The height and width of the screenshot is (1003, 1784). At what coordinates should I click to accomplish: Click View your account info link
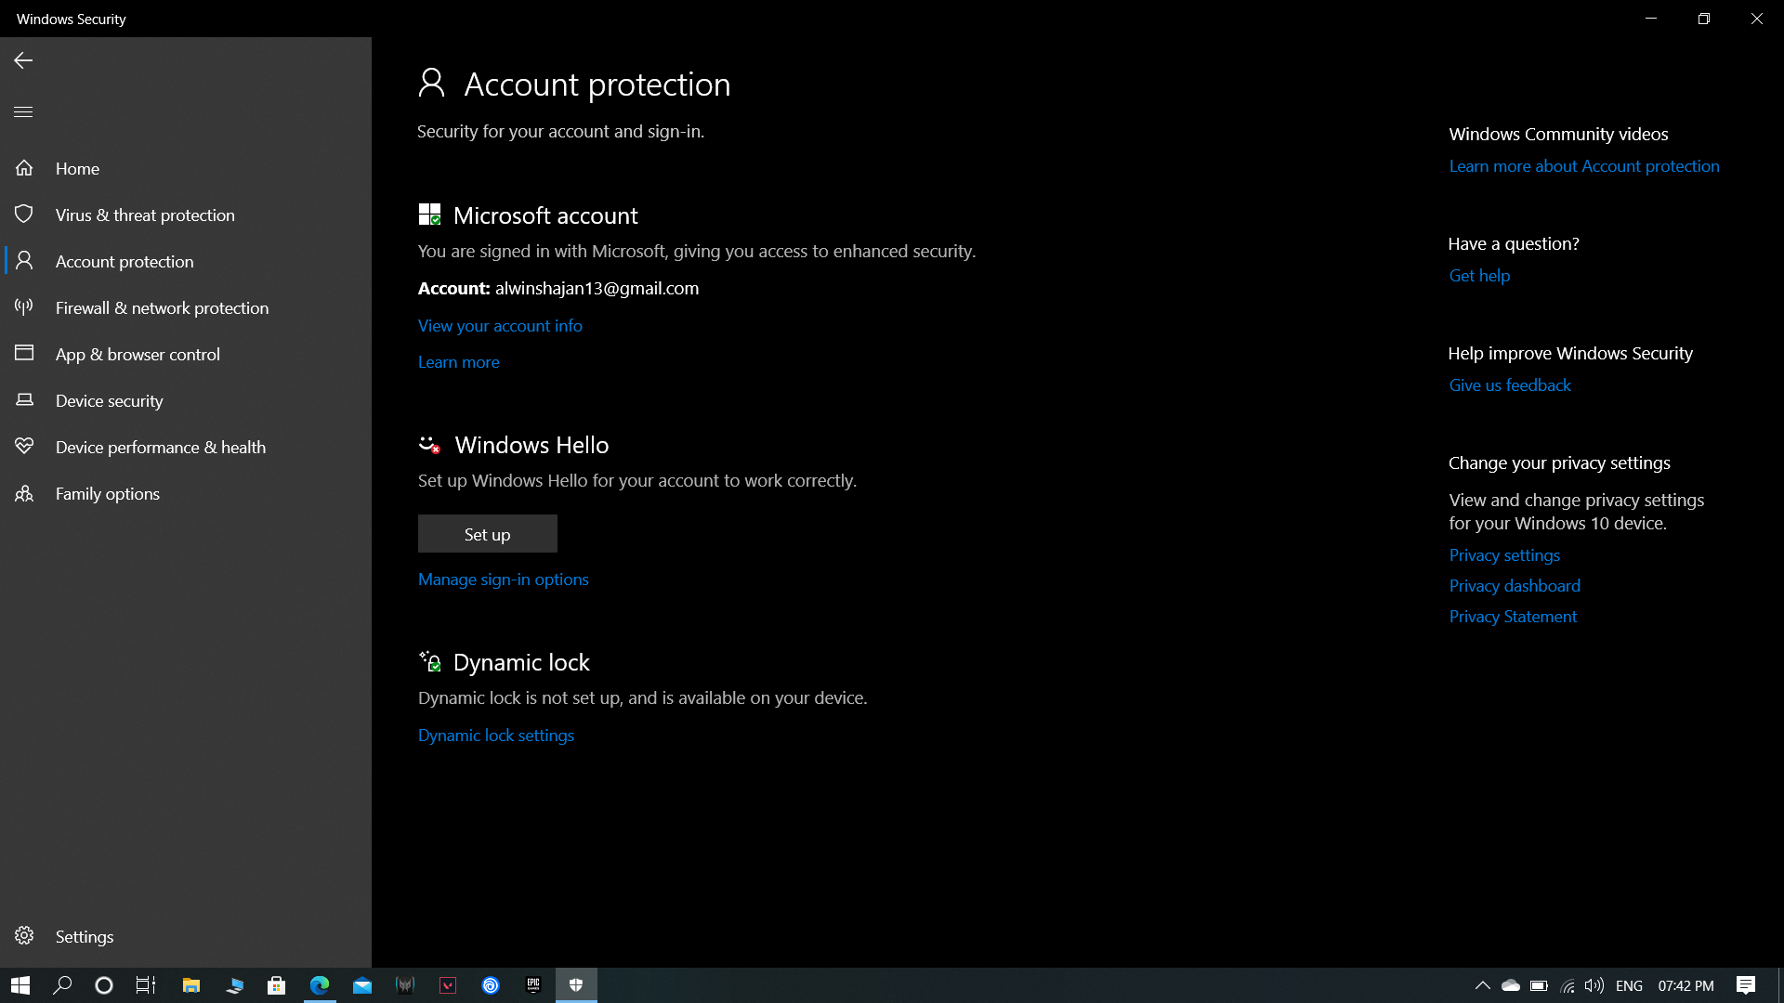pyautogui.click(x=500, y=326)
